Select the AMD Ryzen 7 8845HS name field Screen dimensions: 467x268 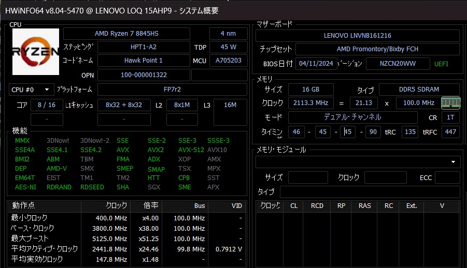tap(126, 33)
